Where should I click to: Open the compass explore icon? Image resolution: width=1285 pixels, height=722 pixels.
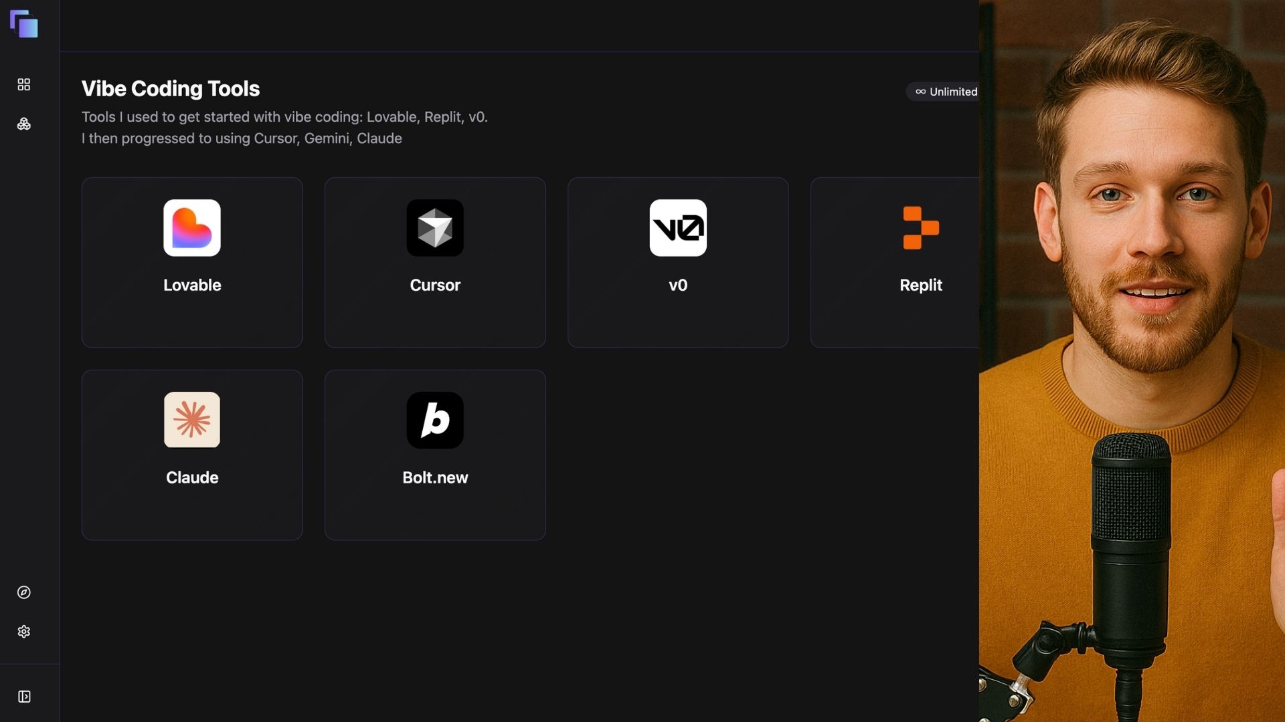[24, 592]
